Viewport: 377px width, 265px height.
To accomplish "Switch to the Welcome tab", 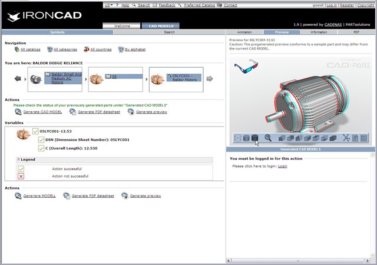I will 122,26.
